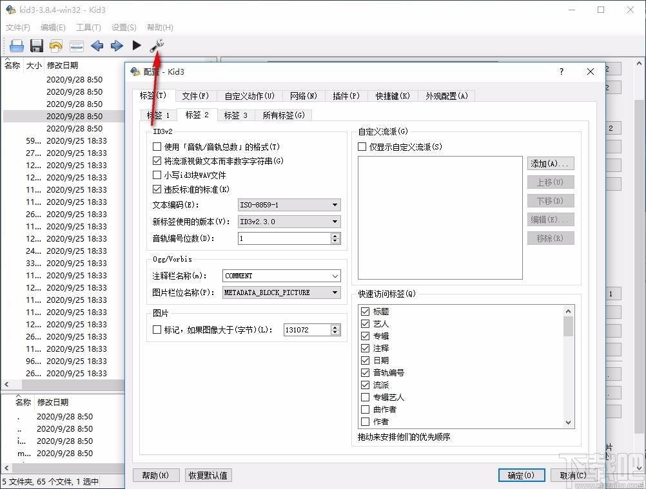Click folder list 名称 column header
This screenshot has width=646, height=489.
tap(23, 402)
